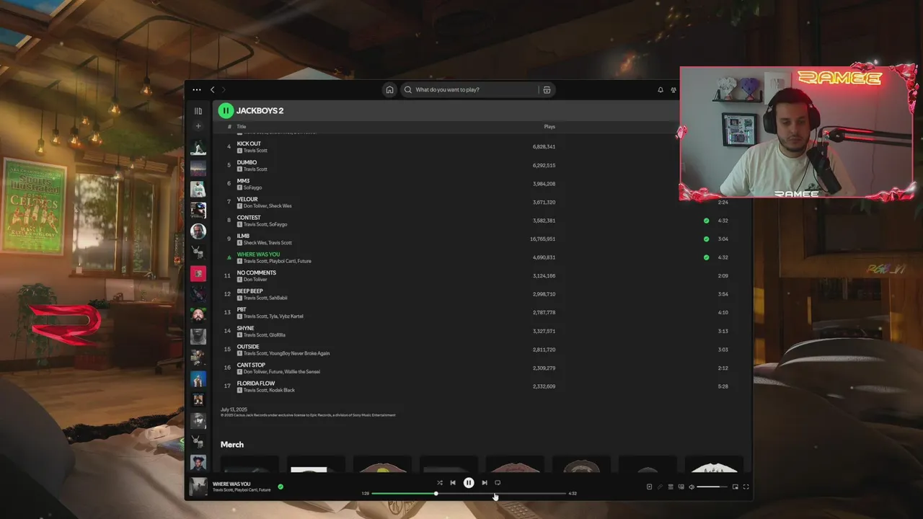Open the miniplayer icon

click(x=736, y=487)
